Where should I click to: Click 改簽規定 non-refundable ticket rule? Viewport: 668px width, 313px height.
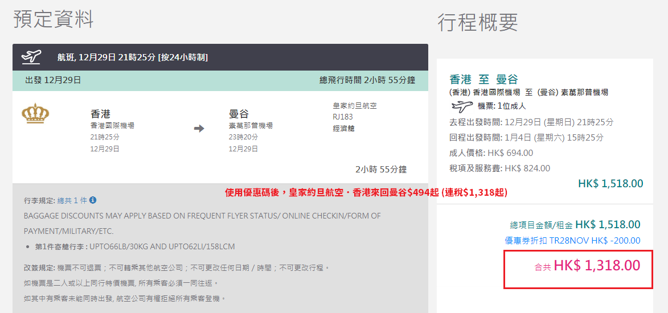[x=177, y=268]
